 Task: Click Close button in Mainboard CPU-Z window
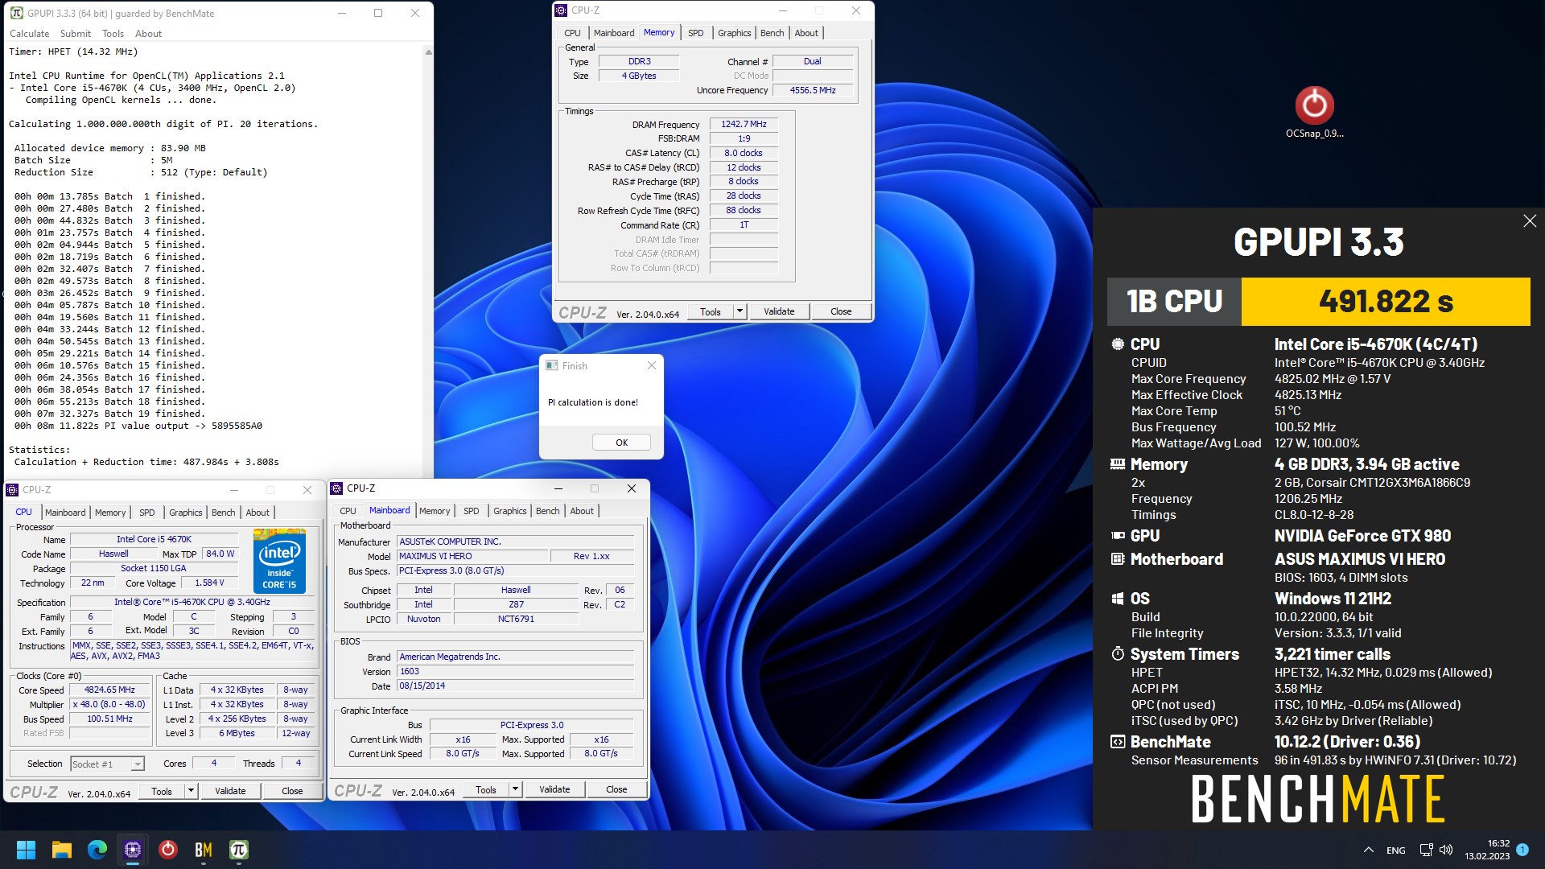point(616,789)
